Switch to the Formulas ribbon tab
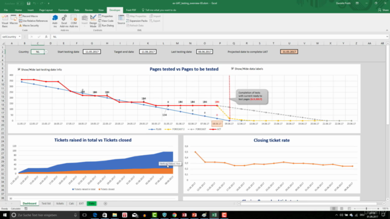The image size is (390, 219). 63,10
